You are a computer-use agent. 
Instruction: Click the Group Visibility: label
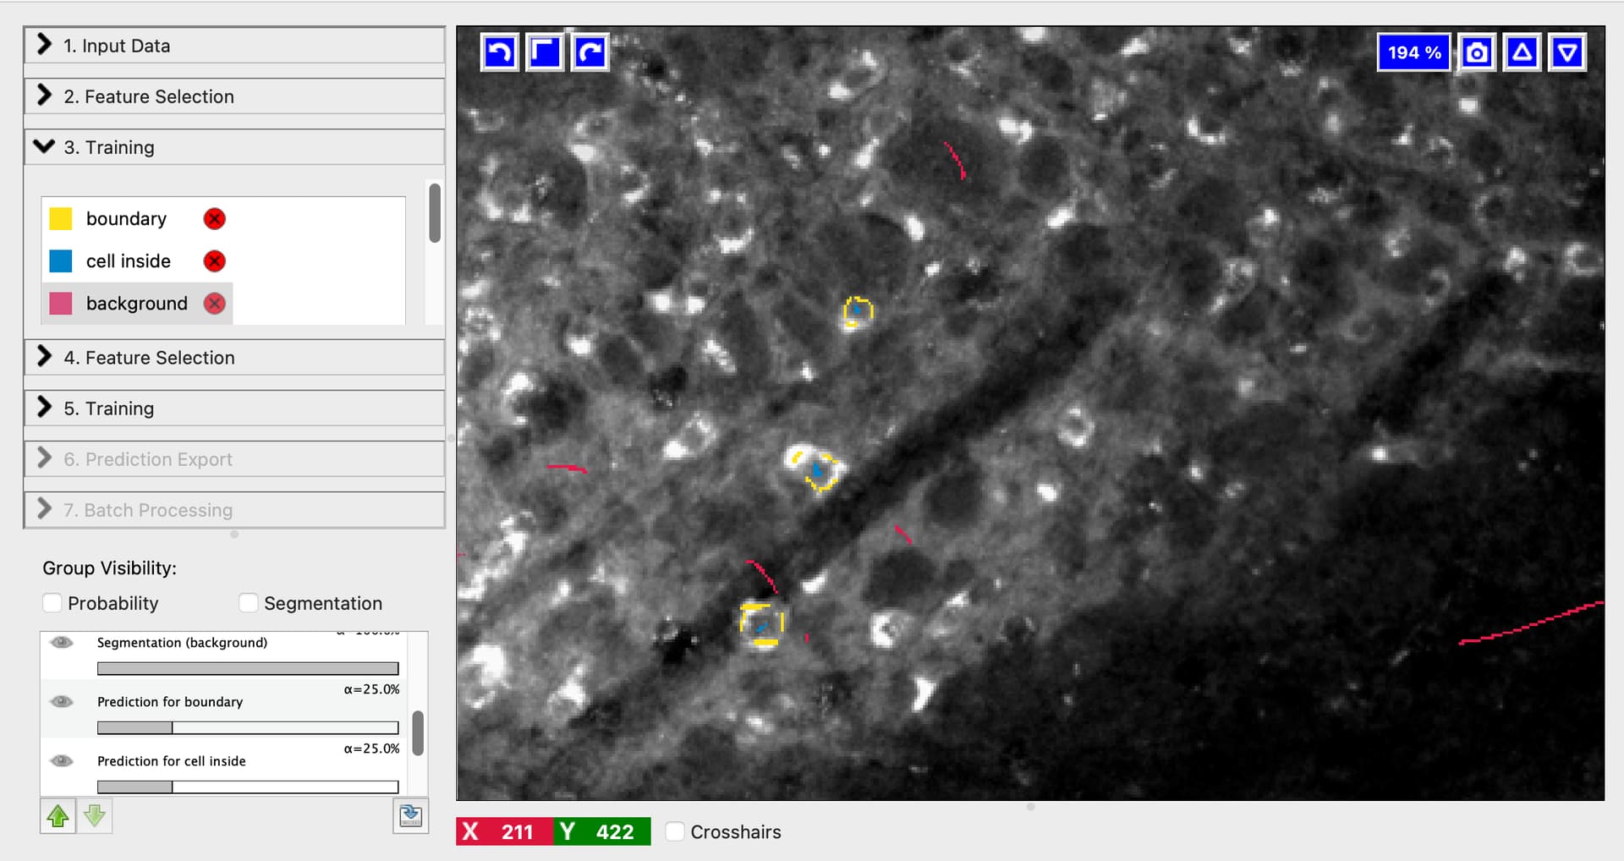coord(110,568)
